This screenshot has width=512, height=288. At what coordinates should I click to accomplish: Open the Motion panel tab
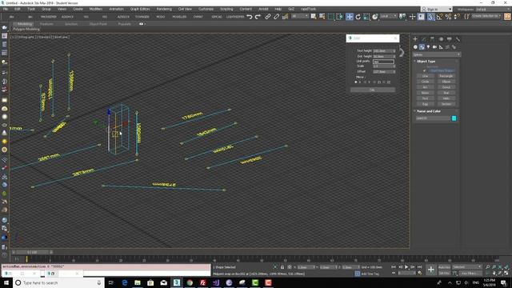[441, 39]
